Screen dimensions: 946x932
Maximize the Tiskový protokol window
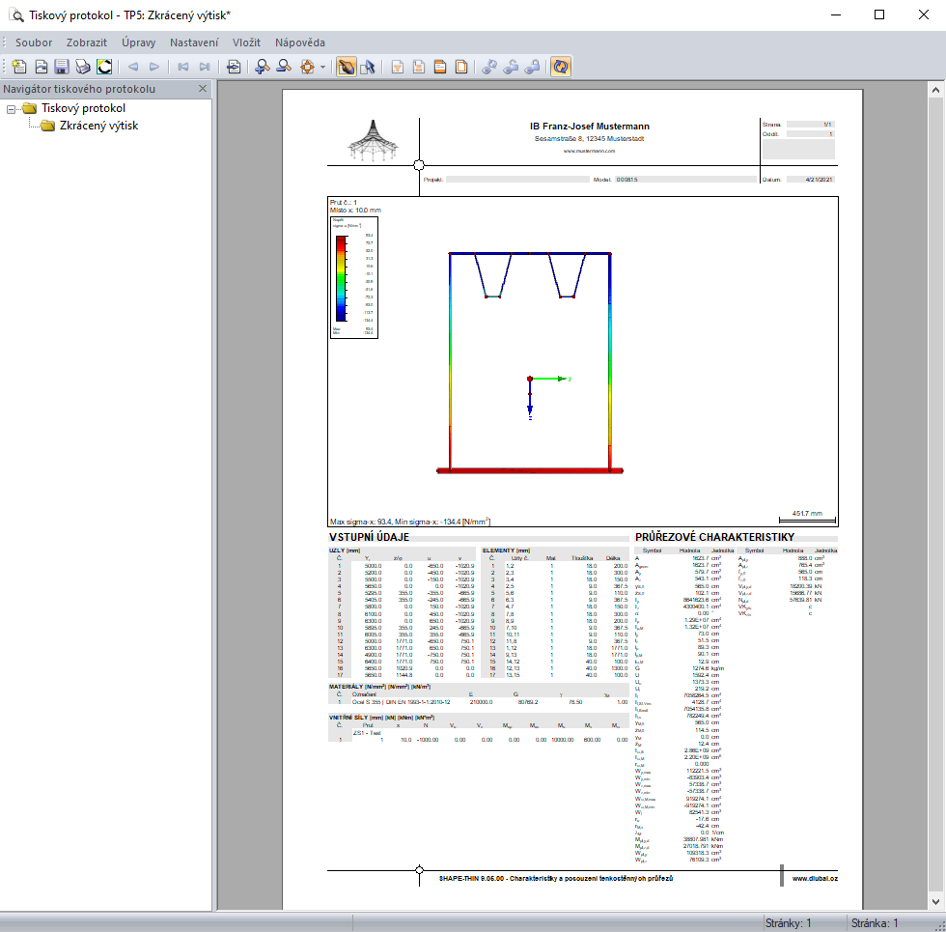(x=879, y=15)
